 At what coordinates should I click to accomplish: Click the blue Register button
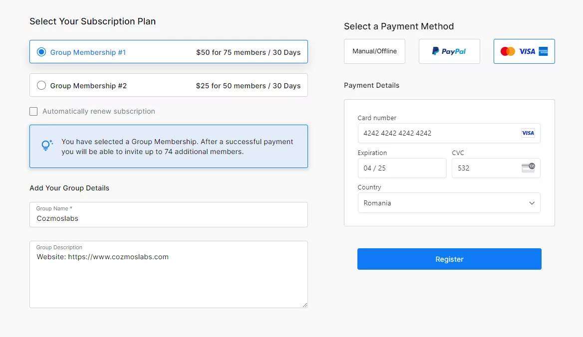[x=449, y=259]
